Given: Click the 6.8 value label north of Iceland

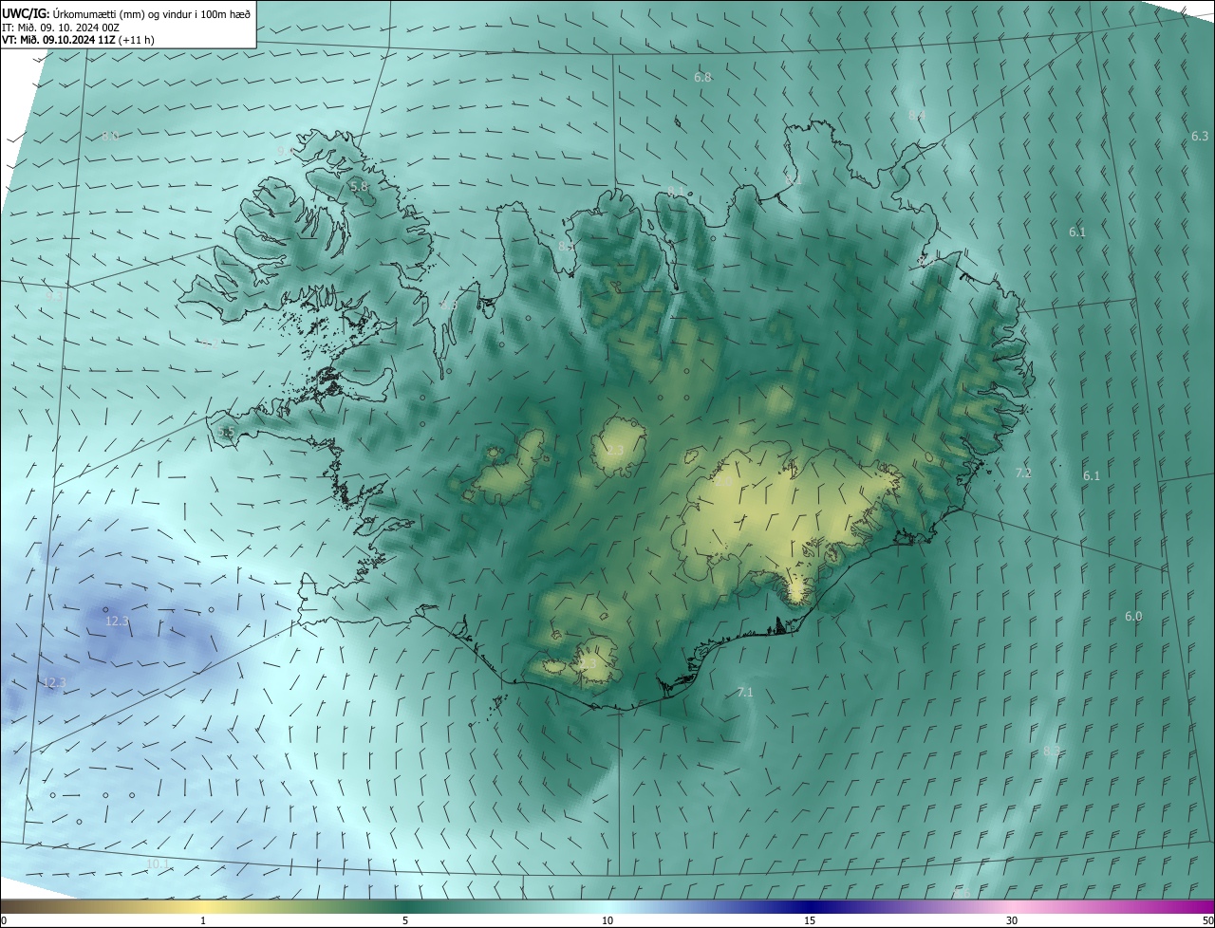Looking at the screenshot, I should click(702, 78).
